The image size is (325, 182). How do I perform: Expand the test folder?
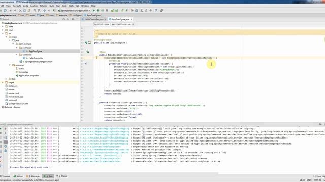pyautogui.click(x=6, y=79)
